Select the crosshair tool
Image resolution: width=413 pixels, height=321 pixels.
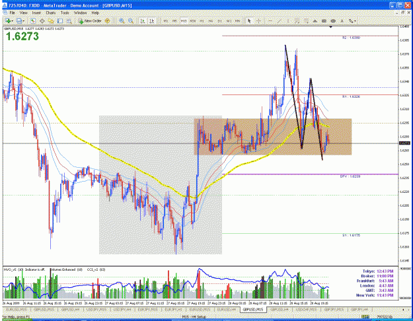pyautogui.click(x=258, y=20)
